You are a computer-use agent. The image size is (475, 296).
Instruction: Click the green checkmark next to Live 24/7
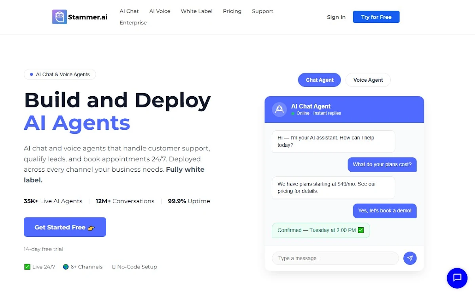[x=27, y=267]
